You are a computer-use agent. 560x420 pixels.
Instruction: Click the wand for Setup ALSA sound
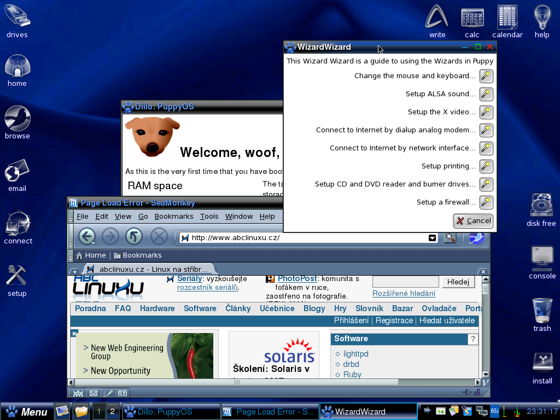point(486,94)
